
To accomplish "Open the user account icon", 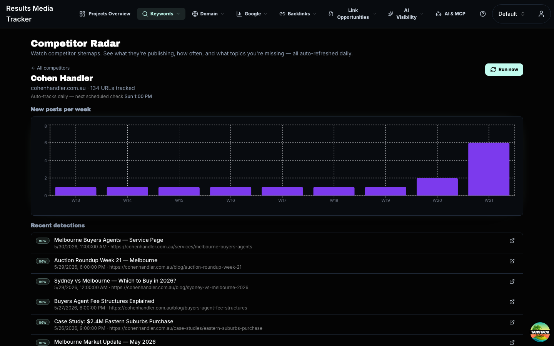I will pos(541,14).
